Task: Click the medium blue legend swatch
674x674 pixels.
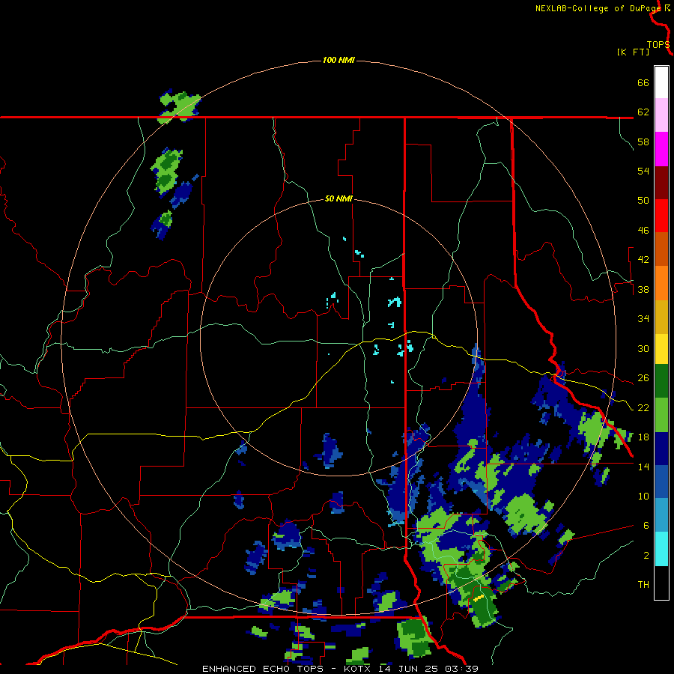Action: 661,482
